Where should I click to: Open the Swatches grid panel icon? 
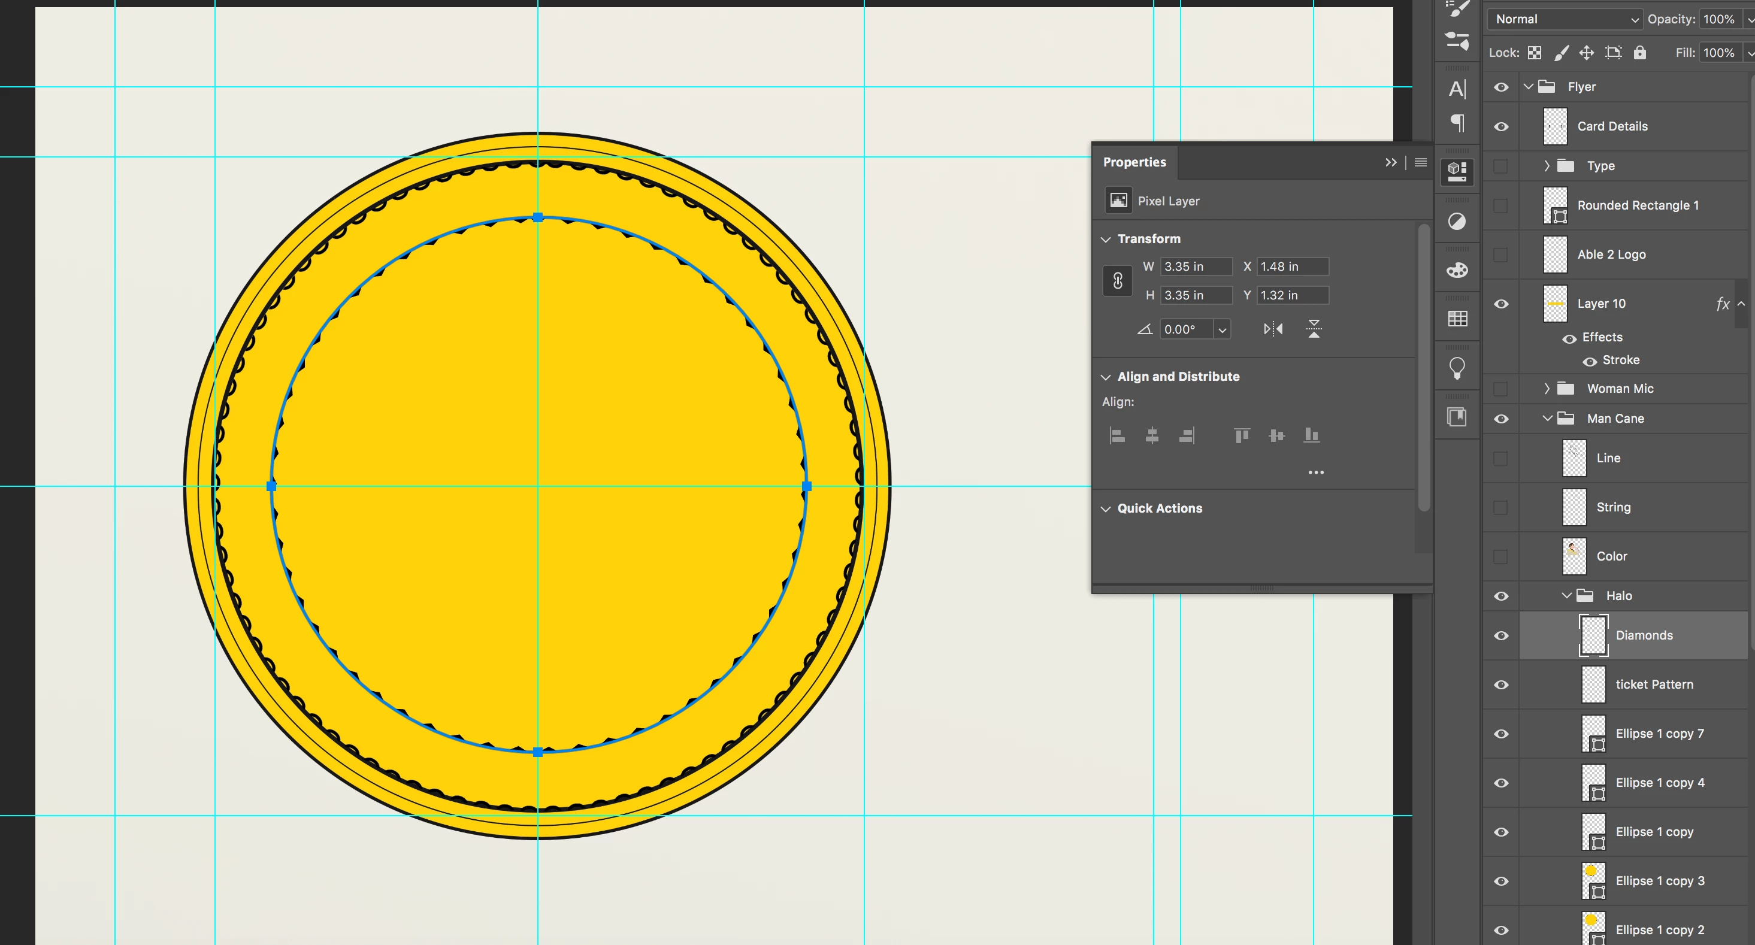(x=1457, y=318)
